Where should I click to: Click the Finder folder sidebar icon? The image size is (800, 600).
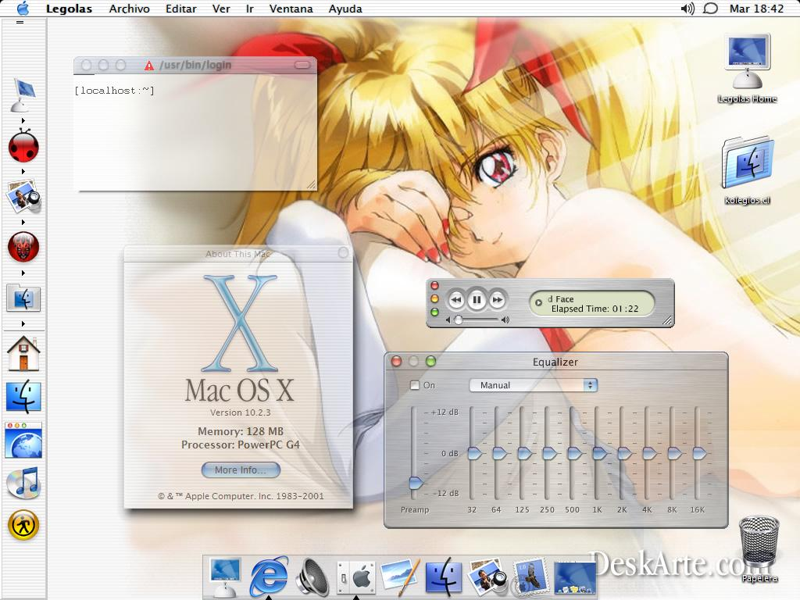point(23,298)
